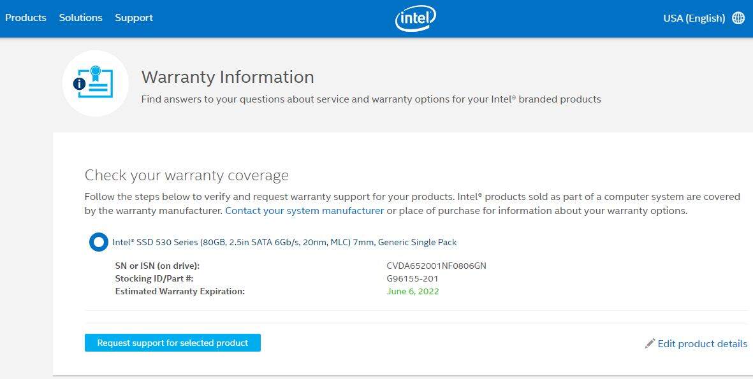Open the Solutions menu

coord(80,18)
